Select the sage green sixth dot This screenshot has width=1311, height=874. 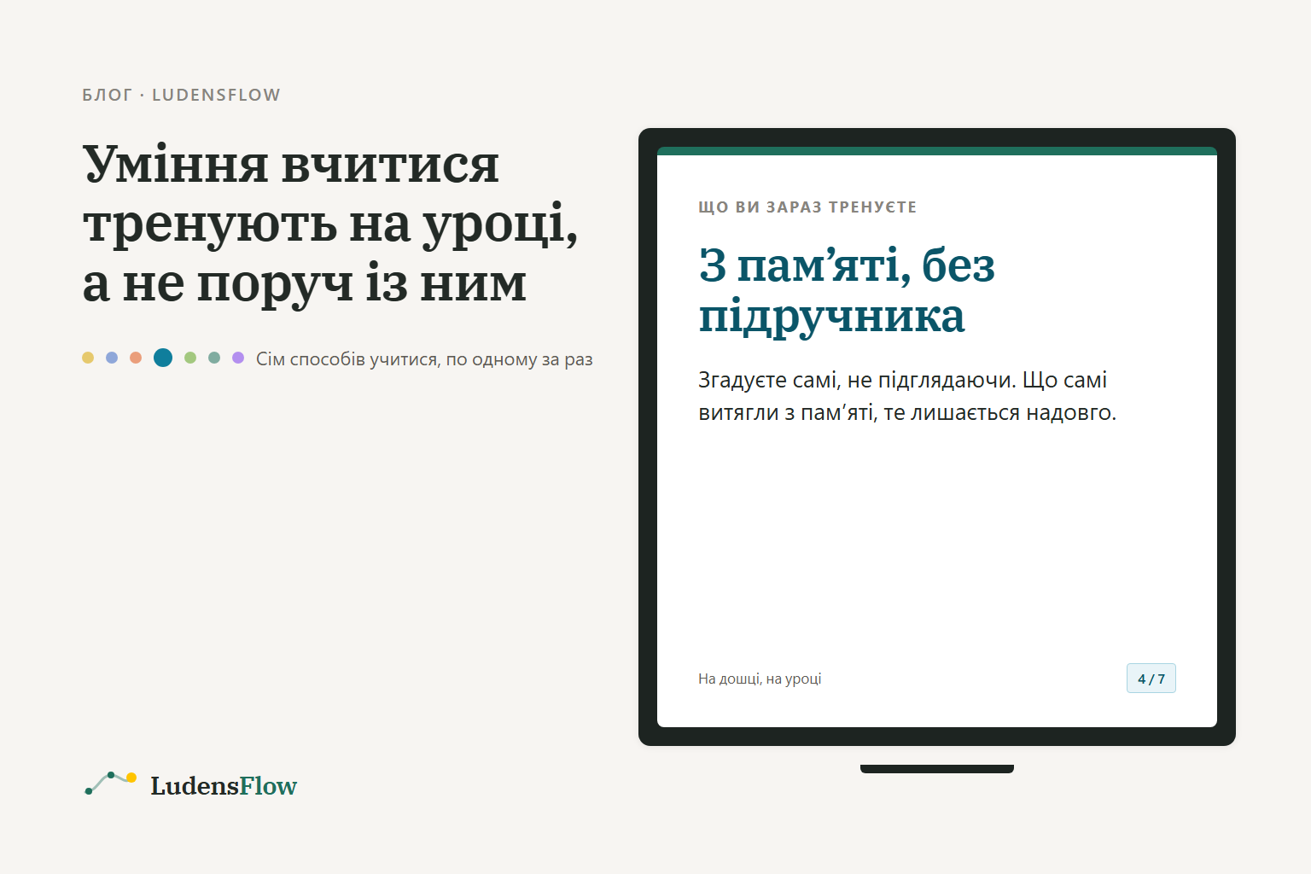pos(214,358)
